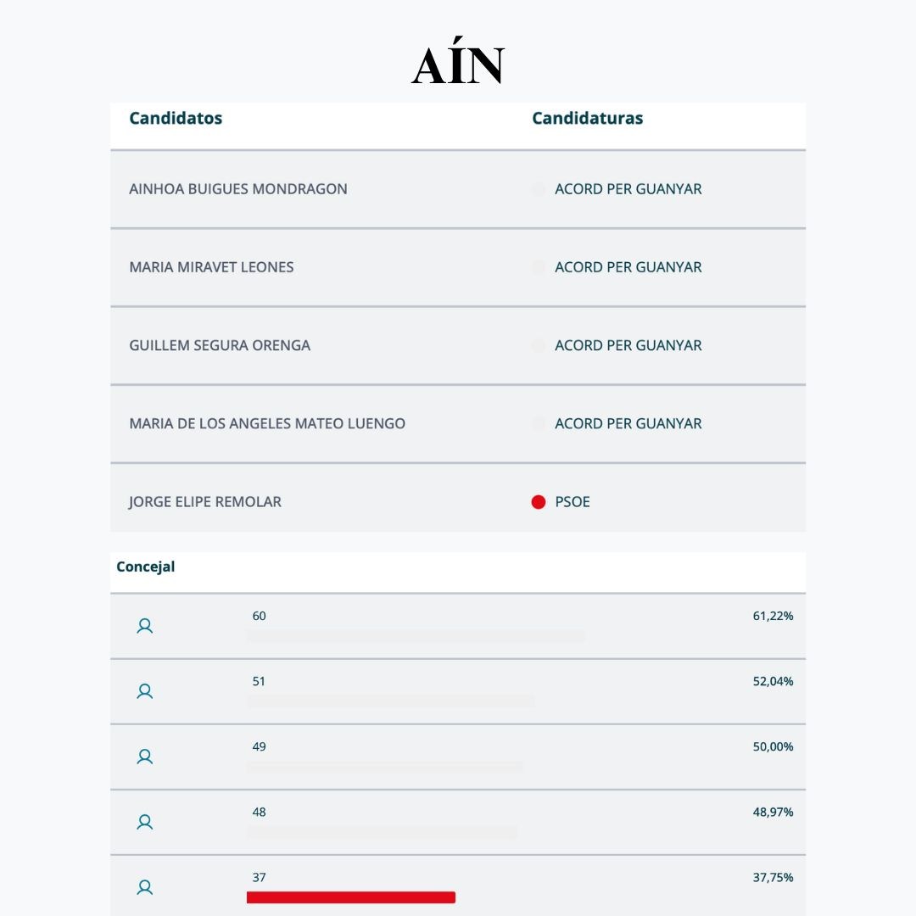Click the person icon beside 48 votes
Image resolution: width=916 pixels, height=916 pixels.
point(145,823)
